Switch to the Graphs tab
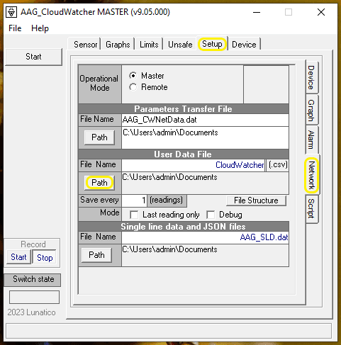Screen dimensions: 341x345 [118, 45]
